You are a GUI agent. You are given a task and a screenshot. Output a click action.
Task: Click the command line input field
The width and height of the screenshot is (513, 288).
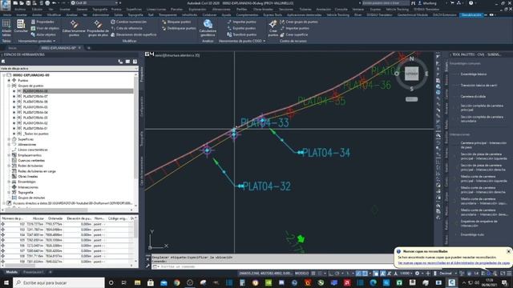click(x=275, y=266)
